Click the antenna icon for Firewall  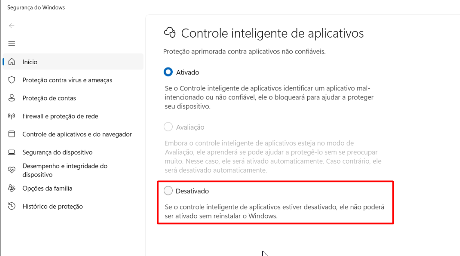coord(11,116)
